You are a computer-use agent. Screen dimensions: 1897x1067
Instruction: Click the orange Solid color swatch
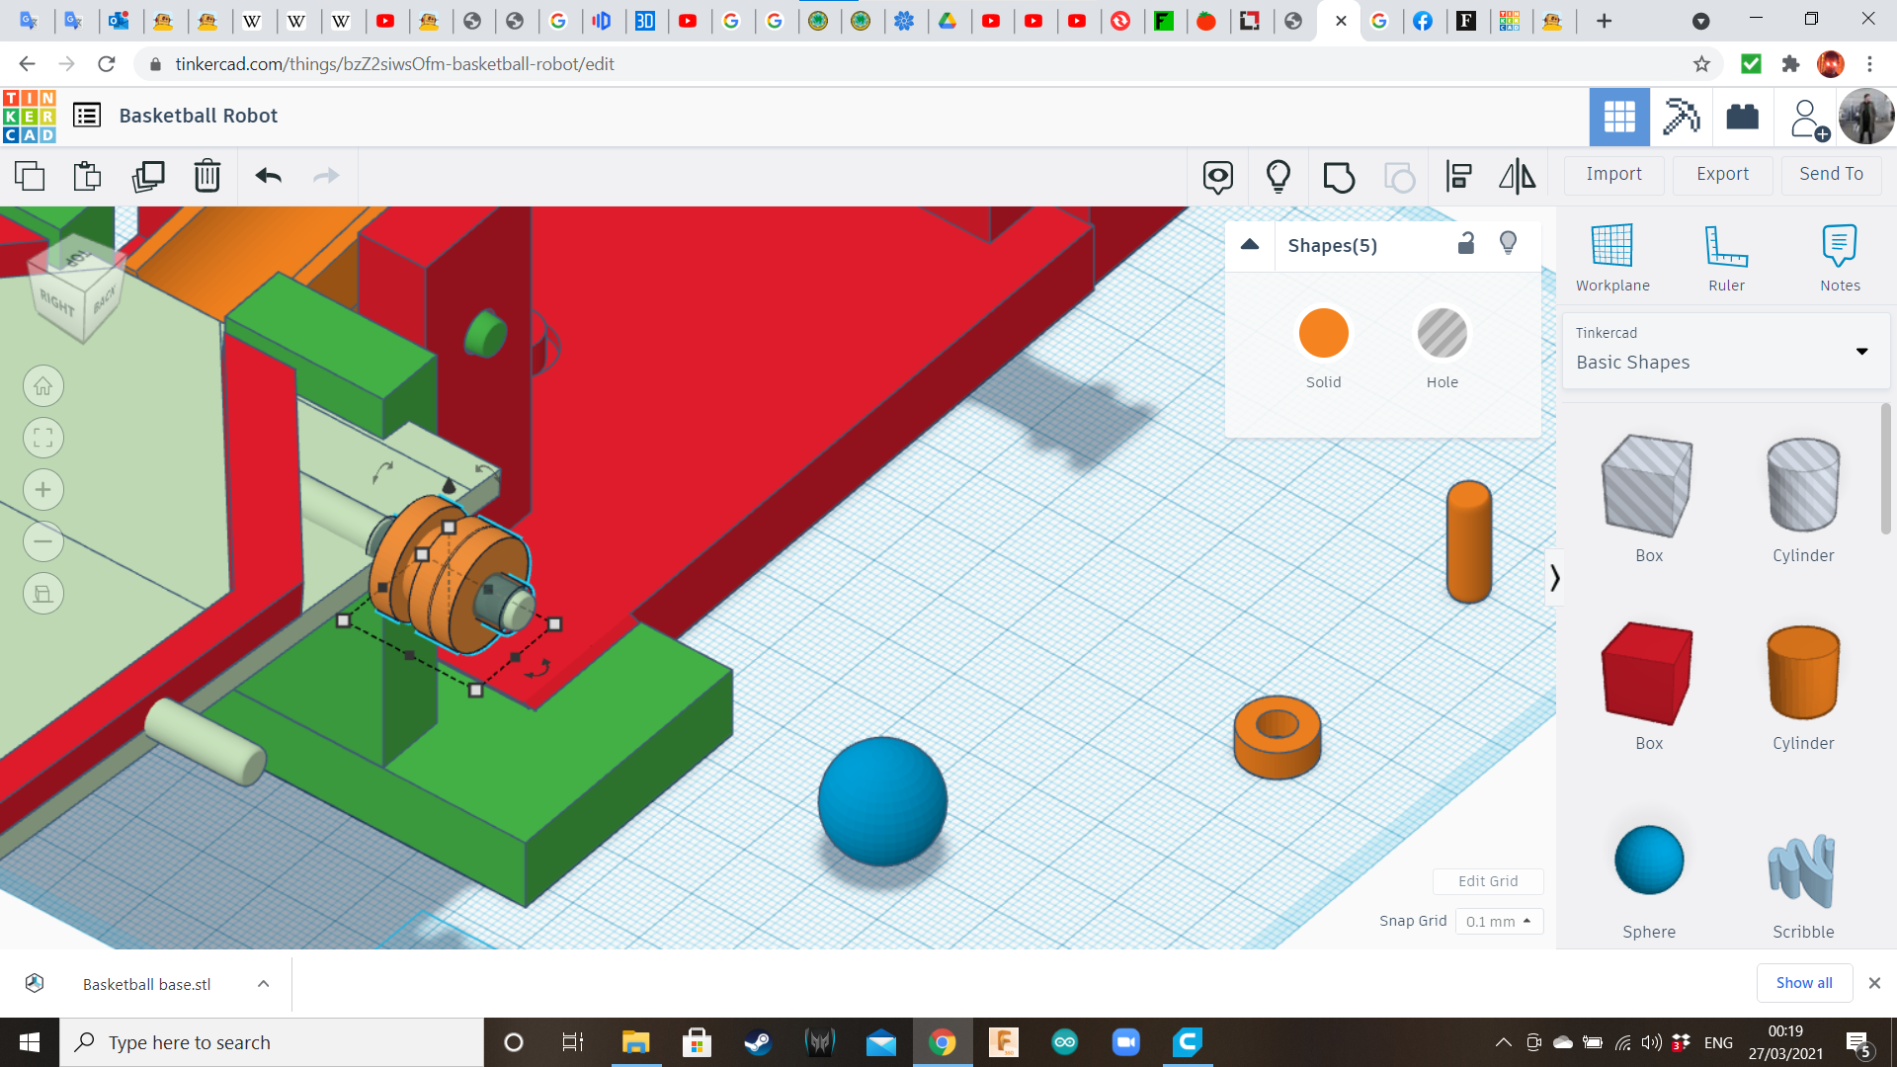[1323, 334]
